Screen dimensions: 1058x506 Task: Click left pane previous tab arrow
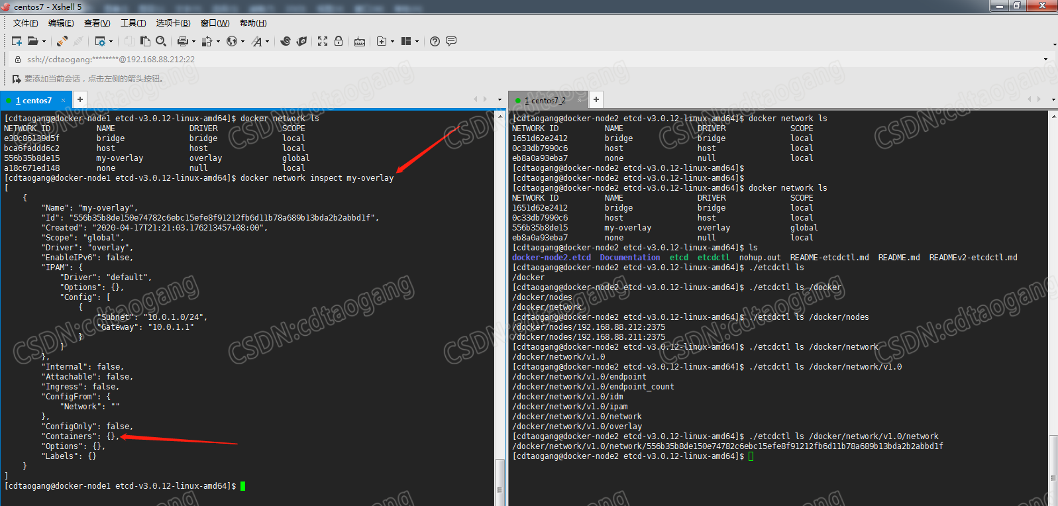point(476,99)
